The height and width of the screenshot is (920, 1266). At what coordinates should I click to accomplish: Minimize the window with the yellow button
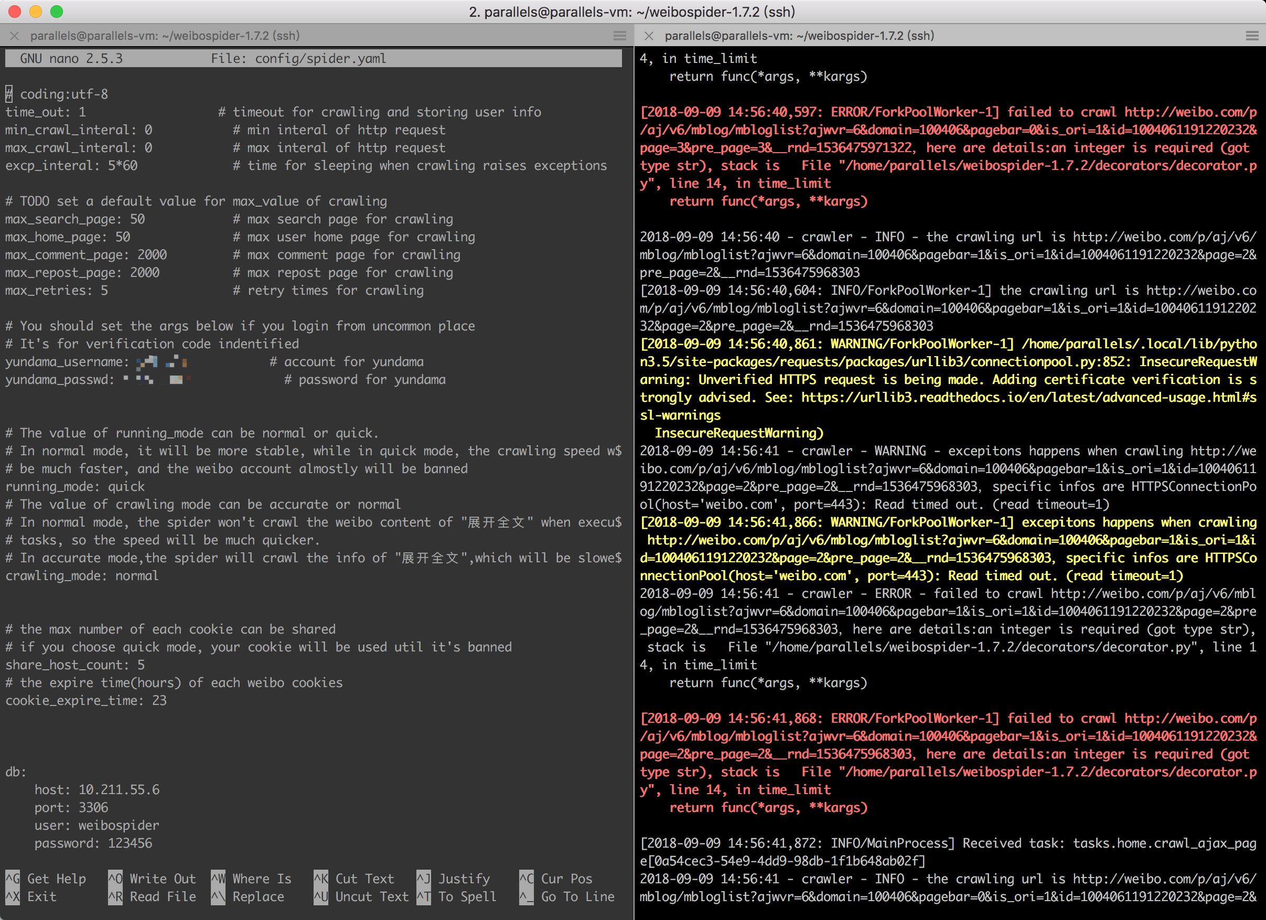coord(35,11)
